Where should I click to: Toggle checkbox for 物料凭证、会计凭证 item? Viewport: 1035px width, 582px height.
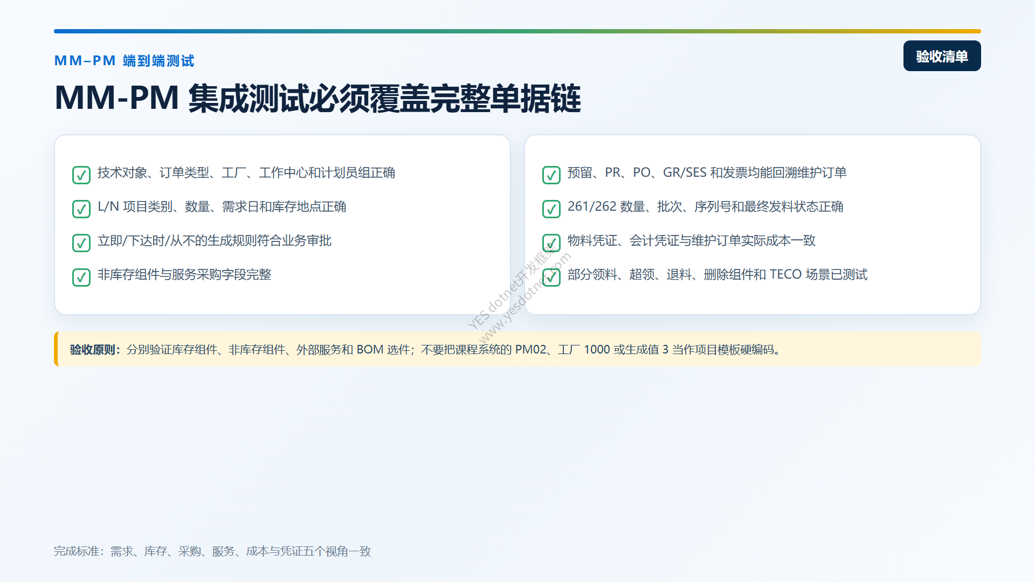[551, 243]
